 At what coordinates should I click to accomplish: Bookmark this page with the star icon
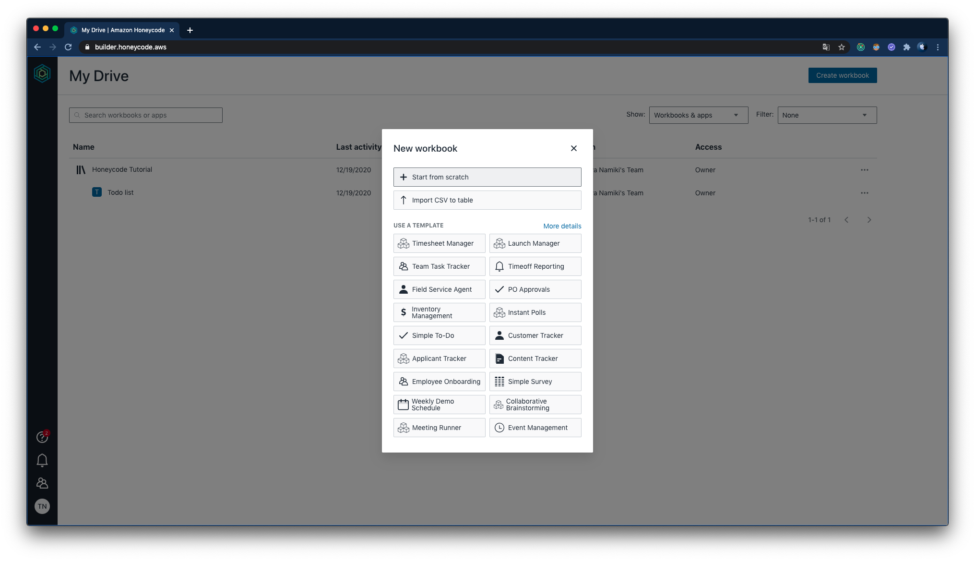click(842, 47)
